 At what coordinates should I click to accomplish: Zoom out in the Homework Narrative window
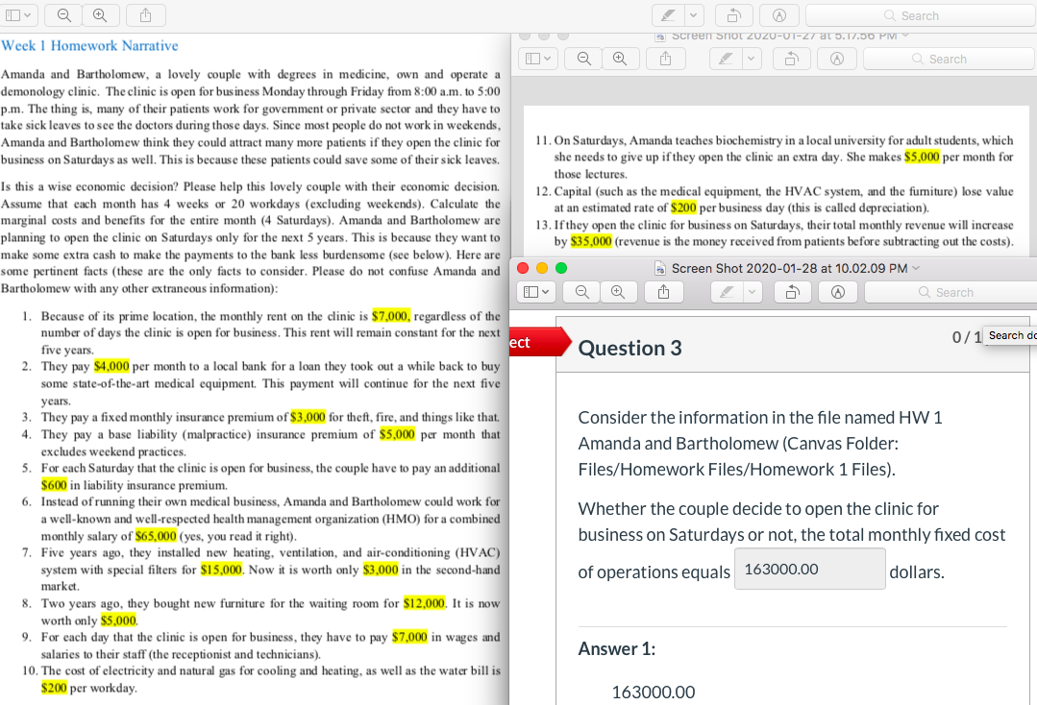64,15
